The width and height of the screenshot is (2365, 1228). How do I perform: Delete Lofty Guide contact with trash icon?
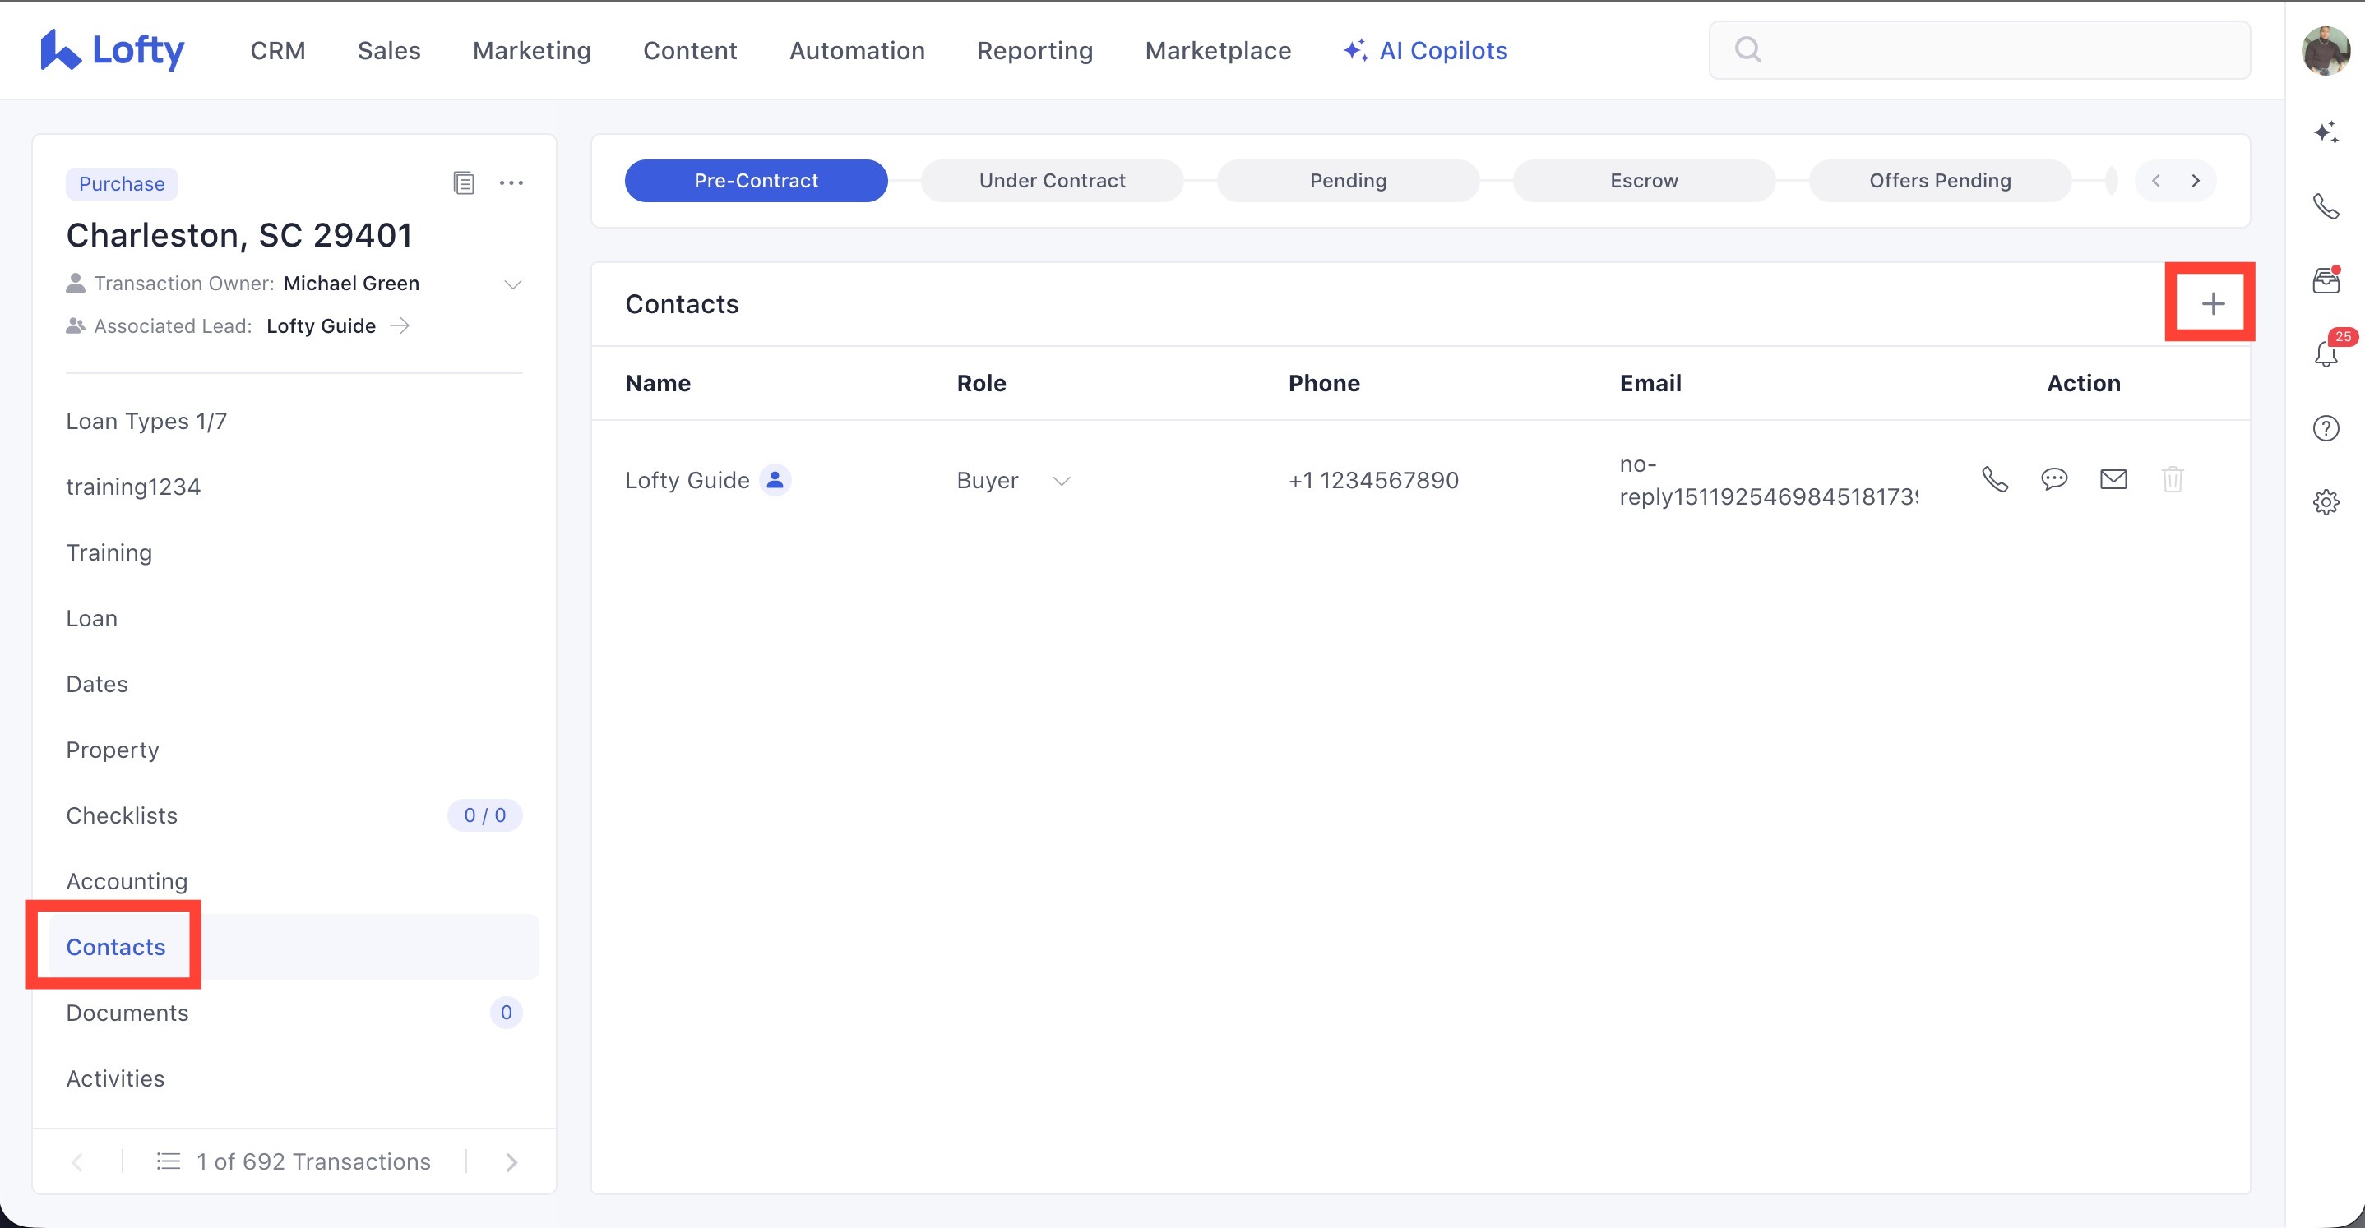2173,479
